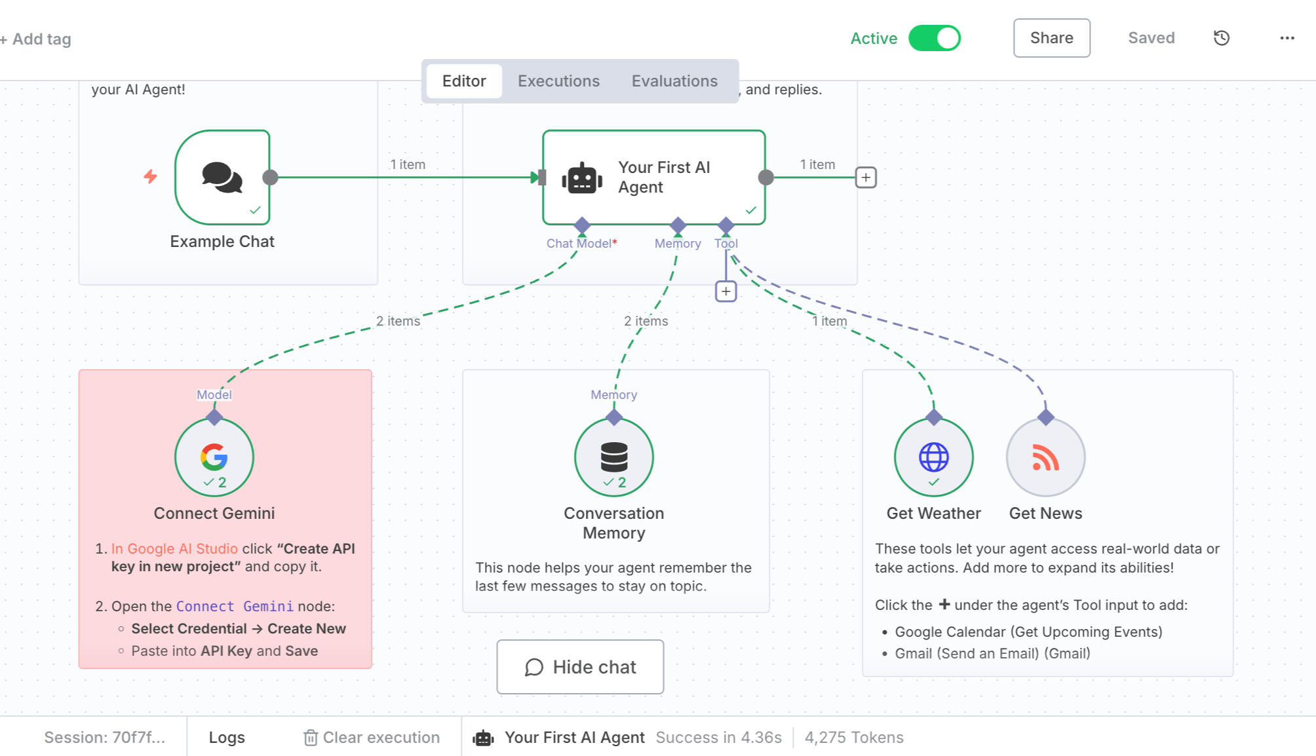Click the trash icon to clear execution
The image size is (1316, 756).
[310, 738]
